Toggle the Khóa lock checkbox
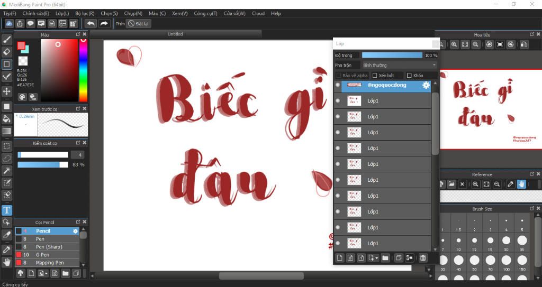The width and height of the screenshot is (542, 287). 409,75
